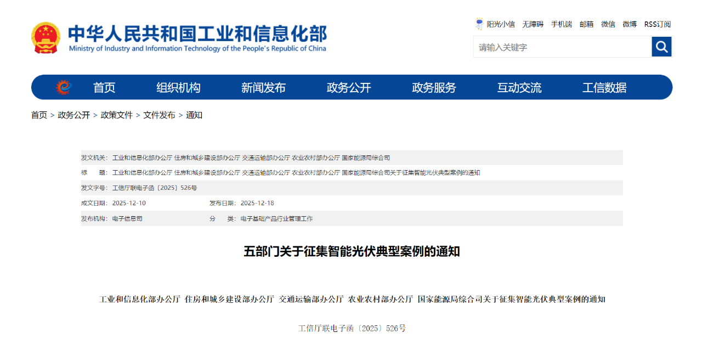Open the 首页 navigation menu item
The height and width of the screenshot is (338, 702).
pos(104,88)
